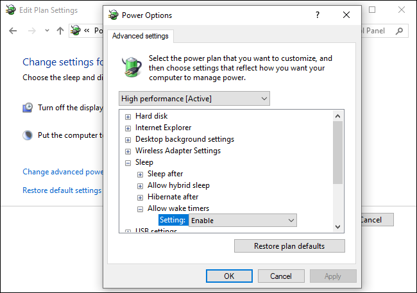Open the High performance power plan dropdown
Image resolution: width=417 pixels, height=293 pixels.
tap(194, 98)
